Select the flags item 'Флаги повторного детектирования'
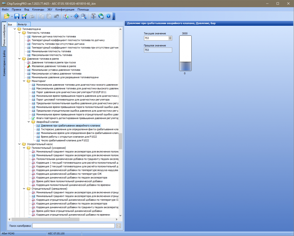The width and height of the screenshot is (294, 236). (75, 118)
